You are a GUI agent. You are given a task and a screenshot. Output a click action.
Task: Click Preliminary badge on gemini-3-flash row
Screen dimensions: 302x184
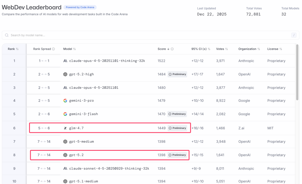pos(177,114)
